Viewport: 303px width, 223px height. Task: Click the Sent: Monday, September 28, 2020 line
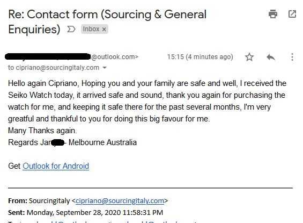[x=86, y=212]
